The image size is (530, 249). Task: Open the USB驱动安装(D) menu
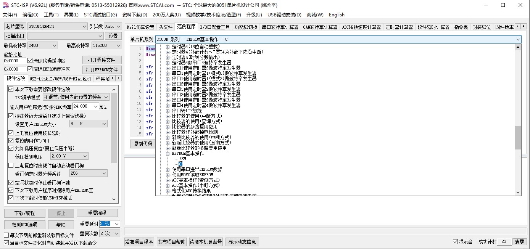click(284, 15)
